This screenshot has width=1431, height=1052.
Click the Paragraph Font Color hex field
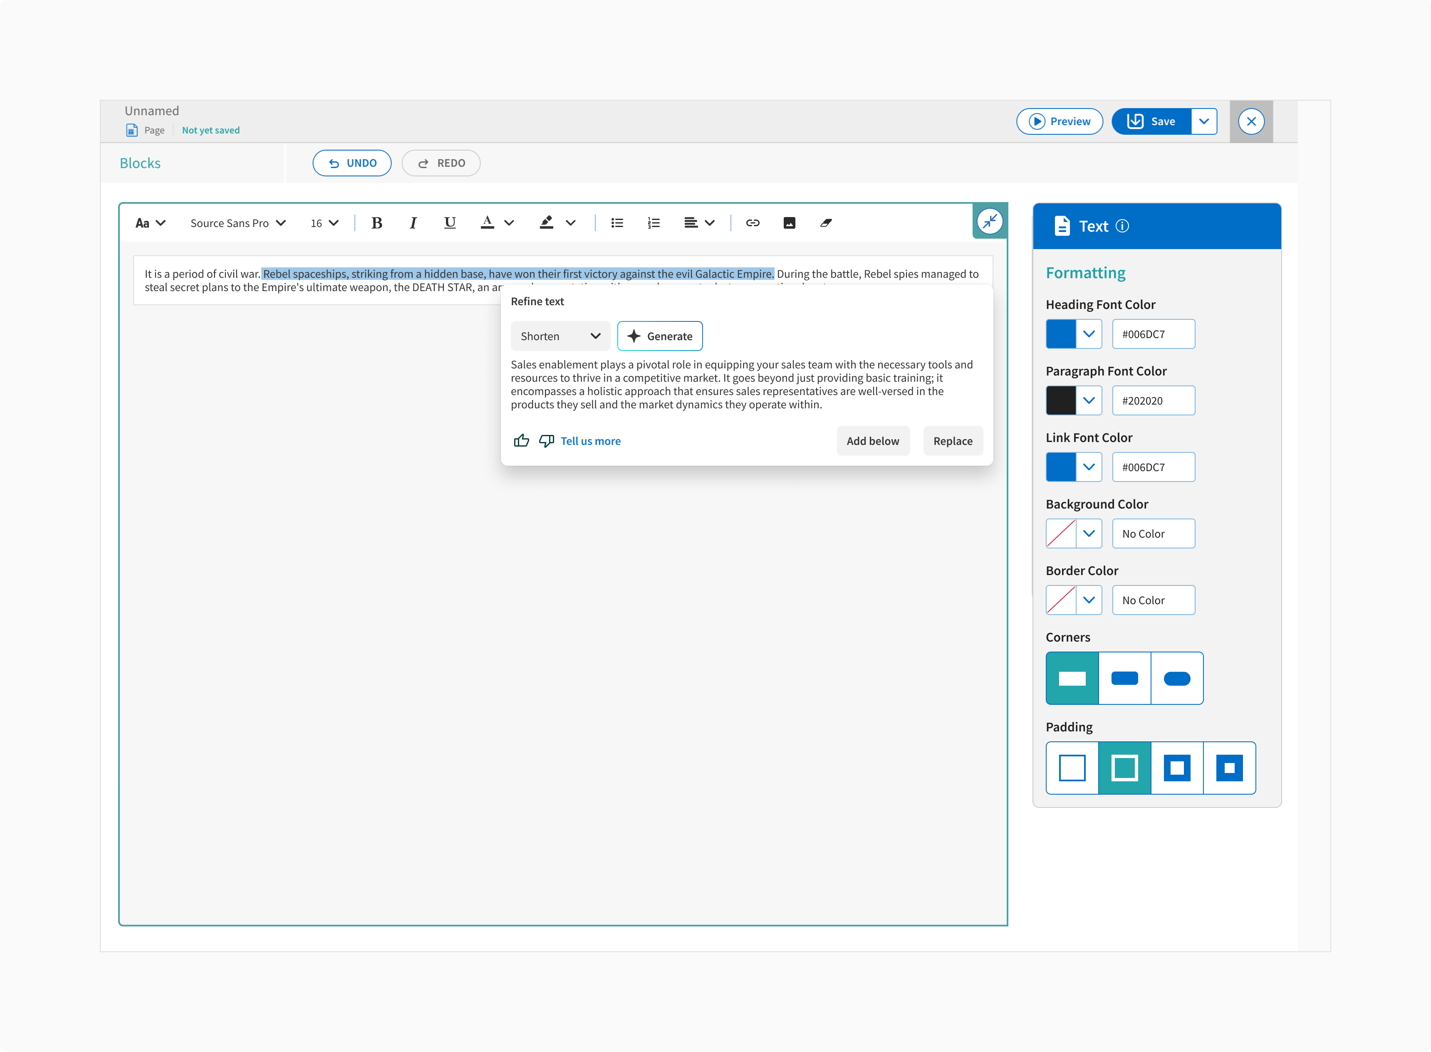point(1153,400)
